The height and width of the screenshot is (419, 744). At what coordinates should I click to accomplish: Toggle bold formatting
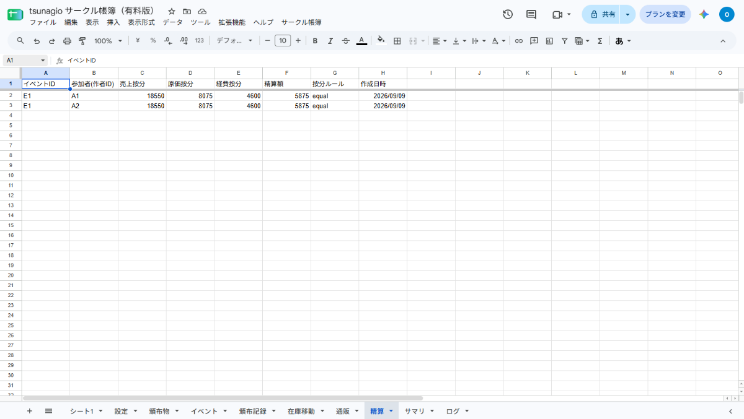(x=315, y=41)
